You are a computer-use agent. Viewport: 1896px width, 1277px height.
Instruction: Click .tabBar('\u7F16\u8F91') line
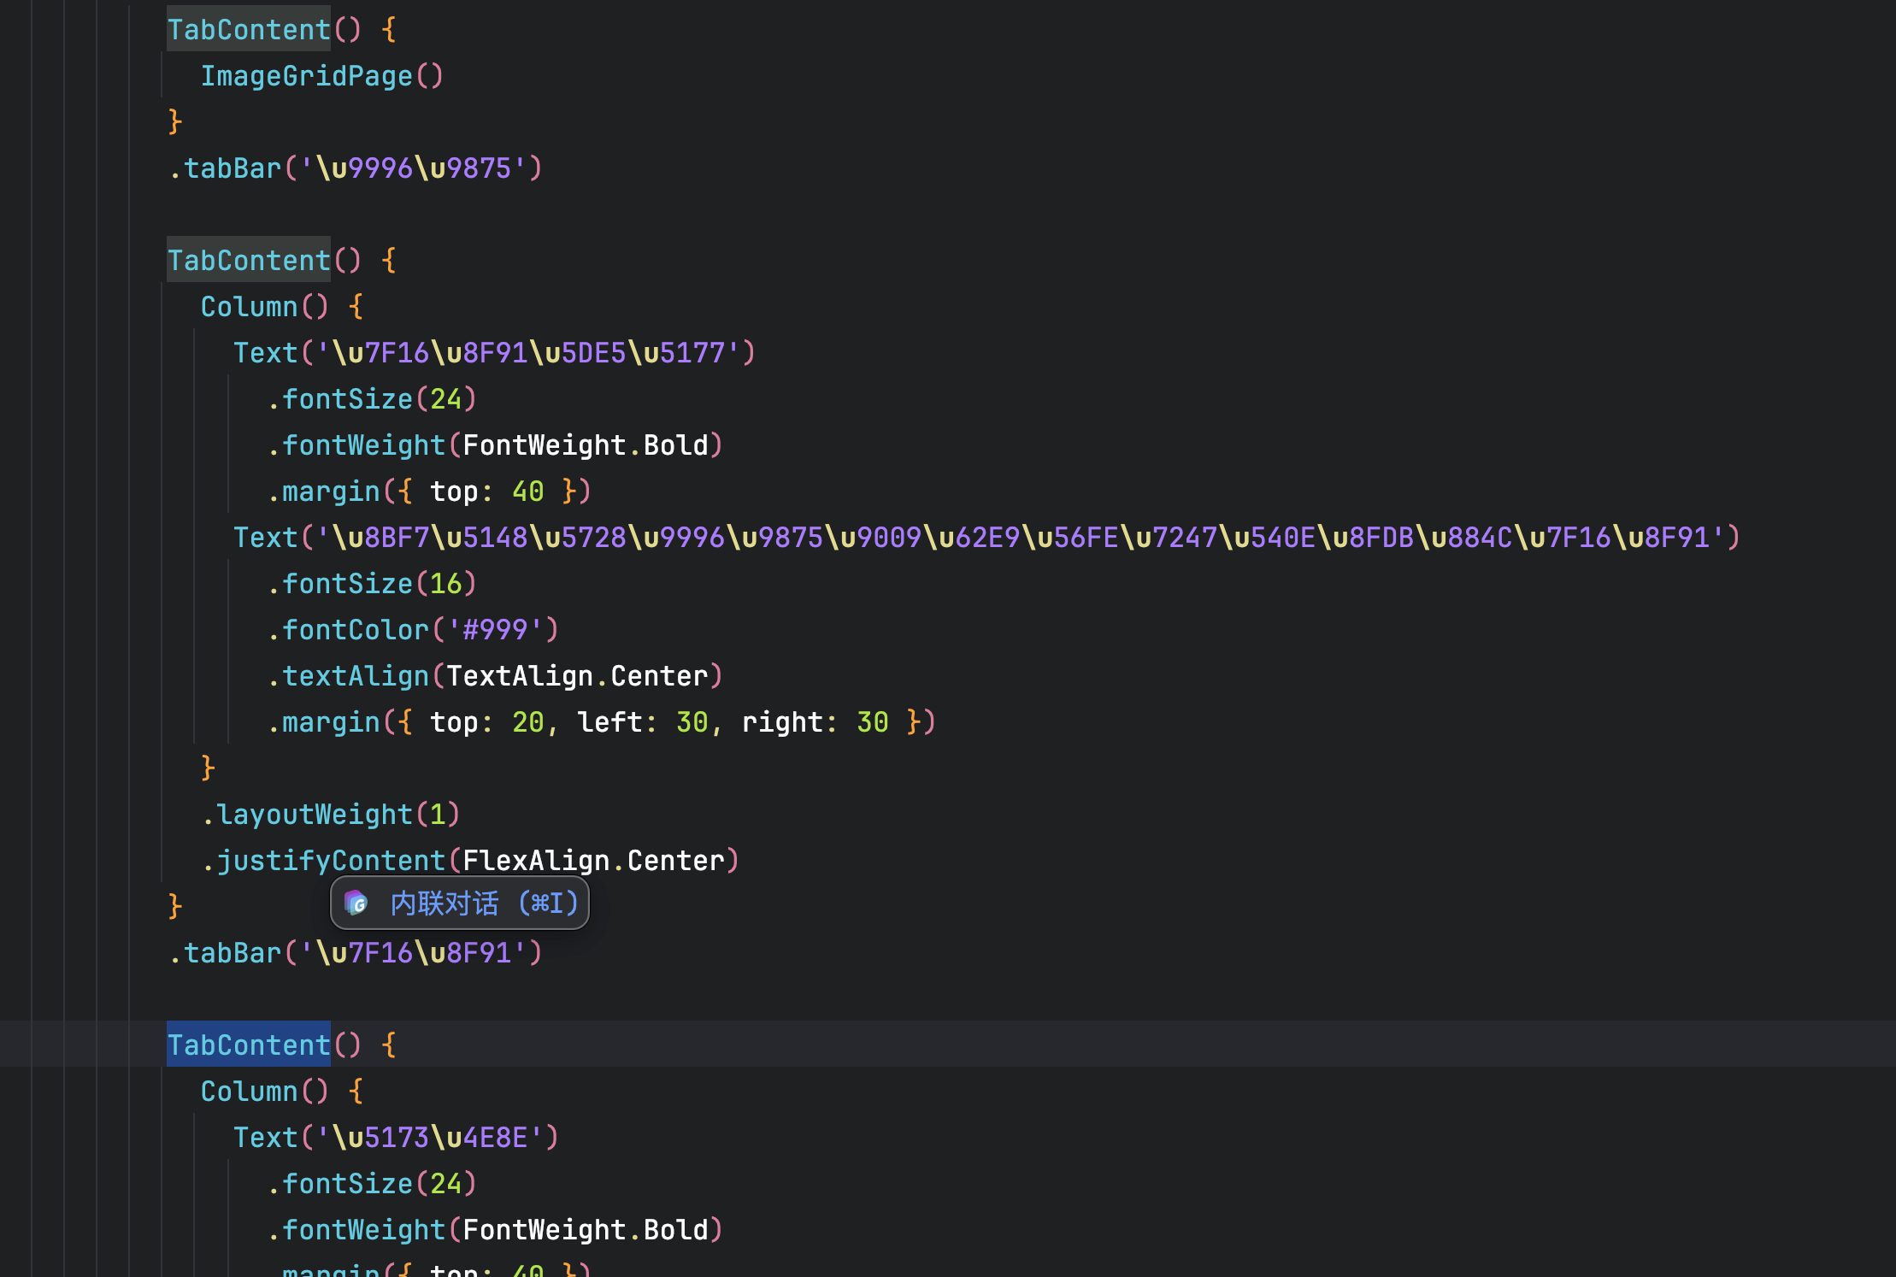[x=356, y=953]
